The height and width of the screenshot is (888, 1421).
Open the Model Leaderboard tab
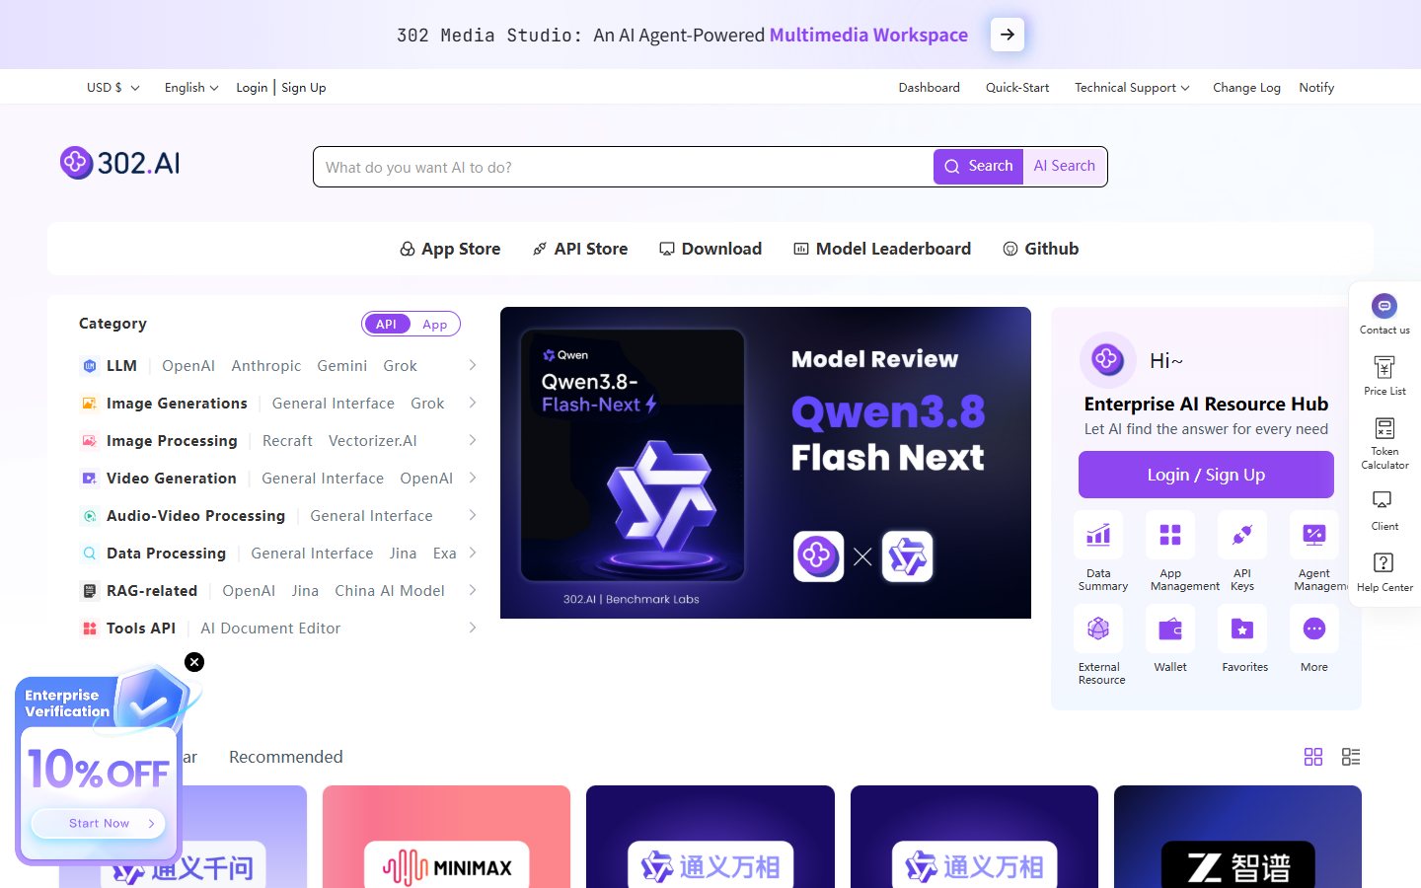(882, 249)
